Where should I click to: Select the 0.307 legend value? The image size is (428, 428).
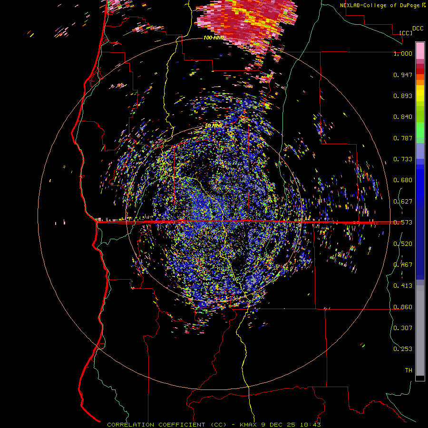pos(403,328)
